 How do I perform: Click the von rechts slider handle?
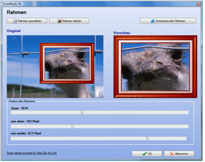coord(147,138)
